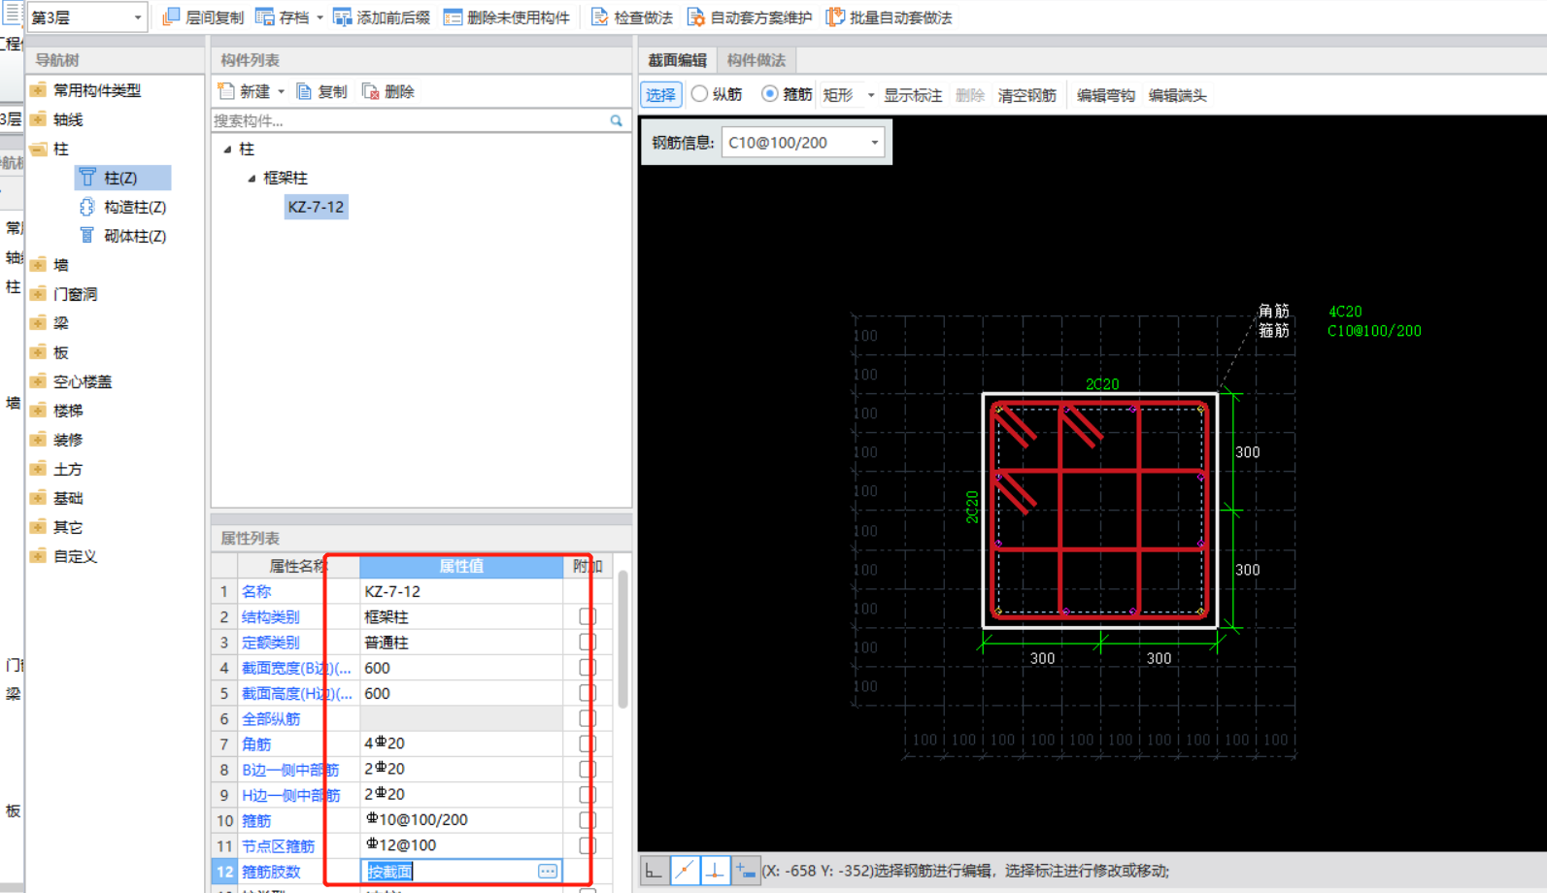This screenshot has height=893, width=1547.
Task: Click the 删除 icon in component list
Action: tap(370, 91)
